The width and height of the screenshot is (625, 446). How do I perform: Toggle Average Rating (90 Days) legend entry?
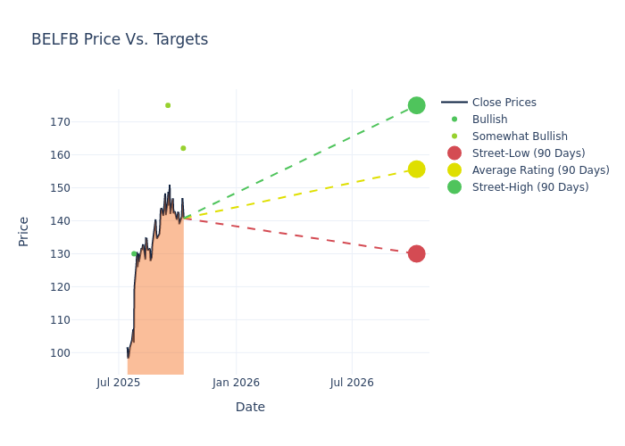coord(540,170)
